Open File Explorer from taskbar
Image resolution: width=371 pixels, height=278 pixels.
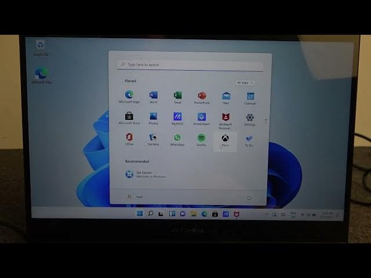[194, 214]
